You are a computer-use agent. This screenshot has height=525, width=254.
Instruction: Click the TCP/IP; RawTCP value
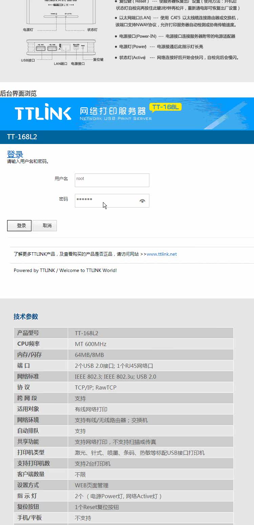click(96, 387)
